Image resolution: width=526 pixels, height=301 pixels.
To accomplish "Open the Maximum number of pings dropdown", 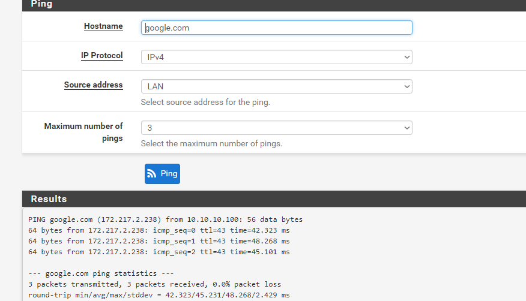I will (276, 128).
